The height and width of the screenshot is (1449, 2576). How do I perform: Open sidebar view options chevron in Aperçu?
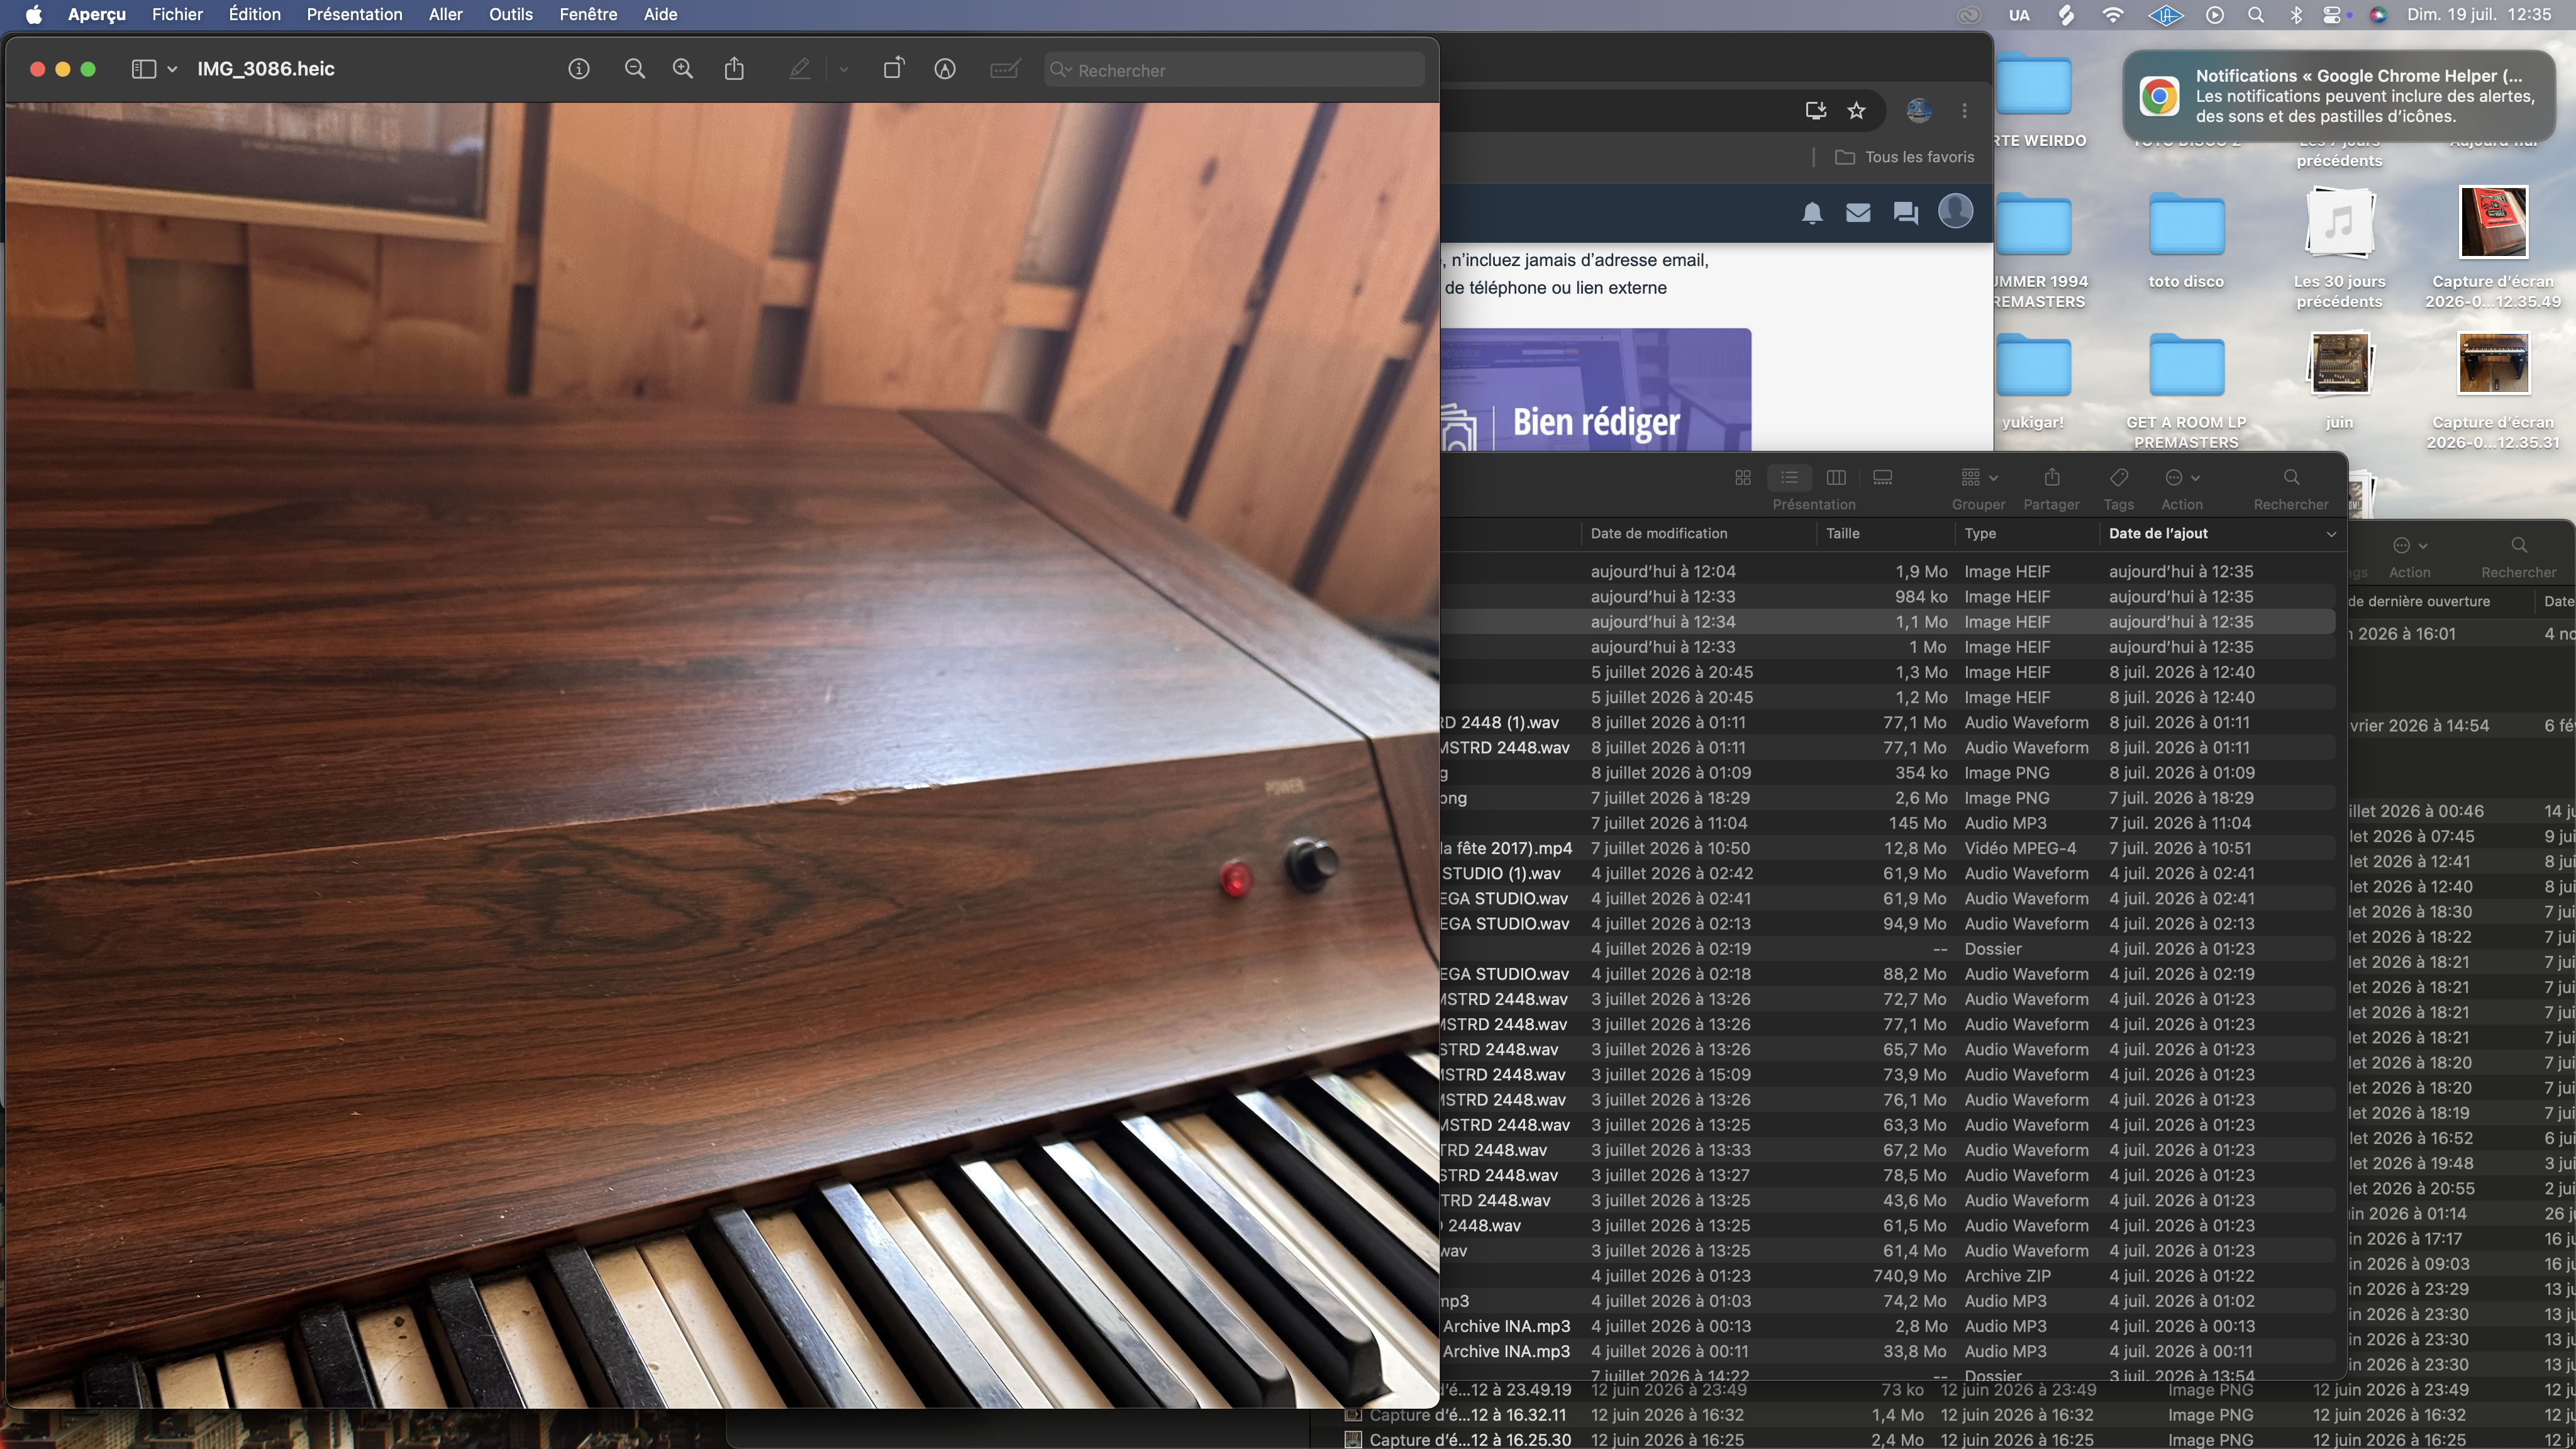coord(172,69)
